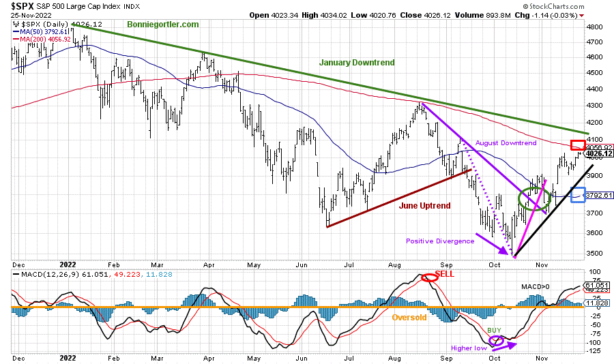This screenshot has width=614, height=364.
Task: Click the High 4034.02 value
Action: [x=325, y=15]
